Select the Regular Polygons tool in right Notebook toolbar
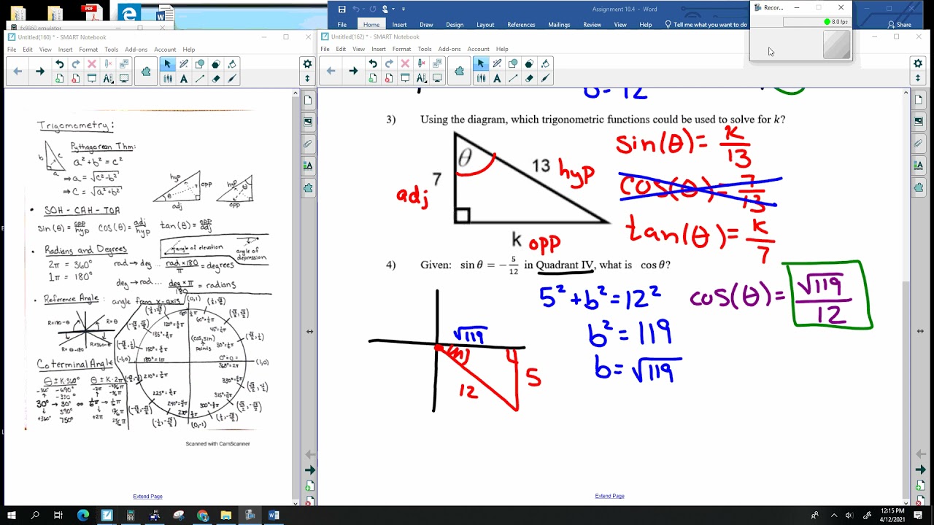This screenshot has width=934, height=525. (x=529, y=63)
